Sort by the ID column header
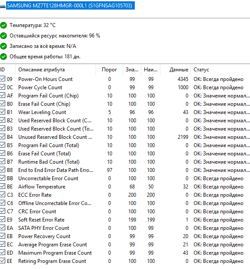Viewport: 250px width, 269px height. pyautogui.click(x=7, y=70)
